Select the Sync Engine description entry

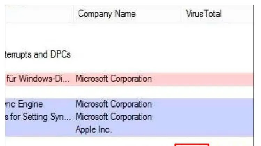point(24,104)
